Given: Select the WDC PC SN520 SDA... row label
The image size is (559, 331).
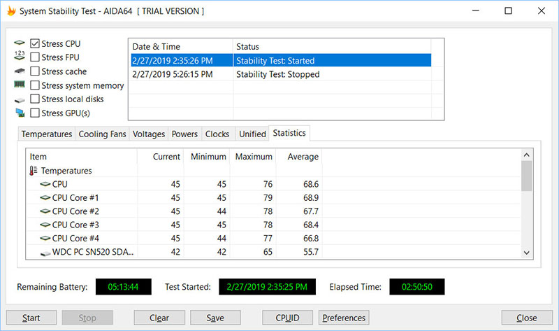Looking at the screenshot, I should tap(93, 252).
